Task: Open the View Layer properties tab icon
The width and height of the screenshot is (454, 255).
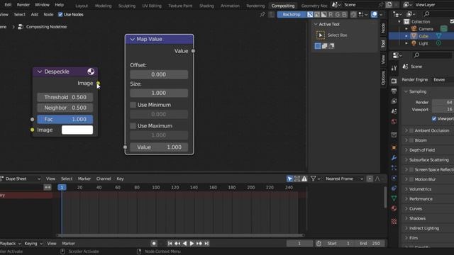Action: pos(394,101)
